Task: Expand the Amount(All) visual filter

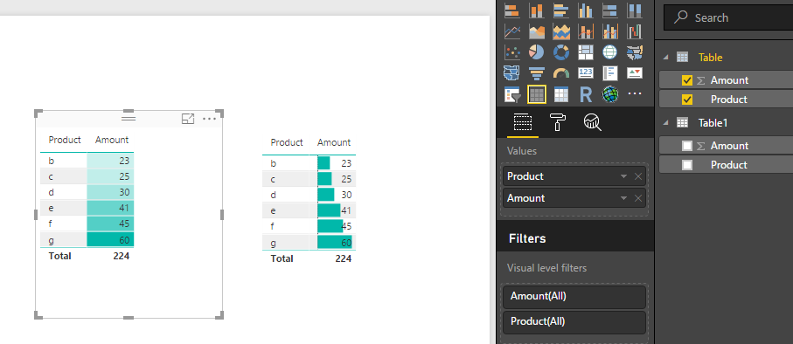Action: (574, 297)
